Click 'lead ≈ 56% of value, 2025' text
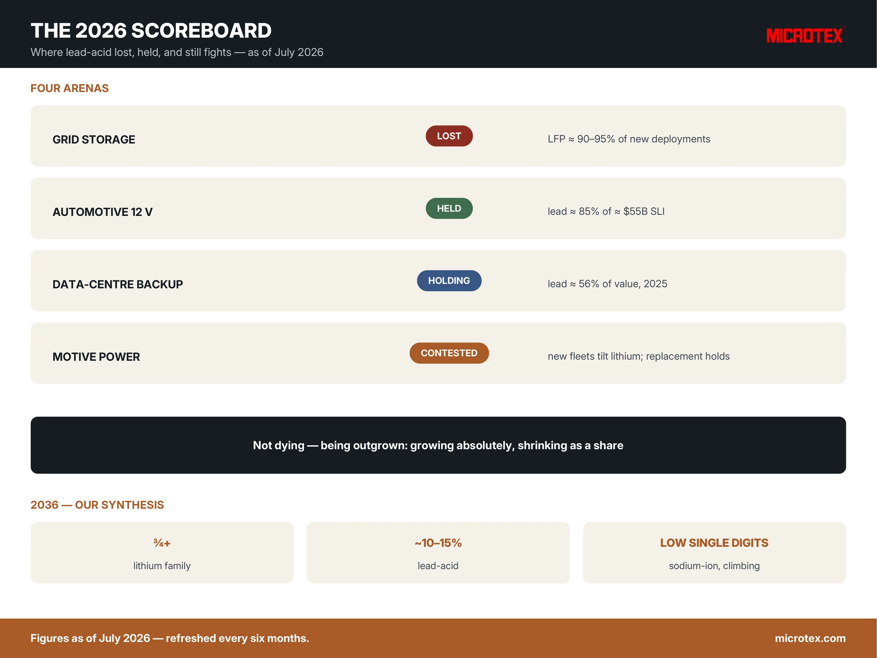 point(607,284)
